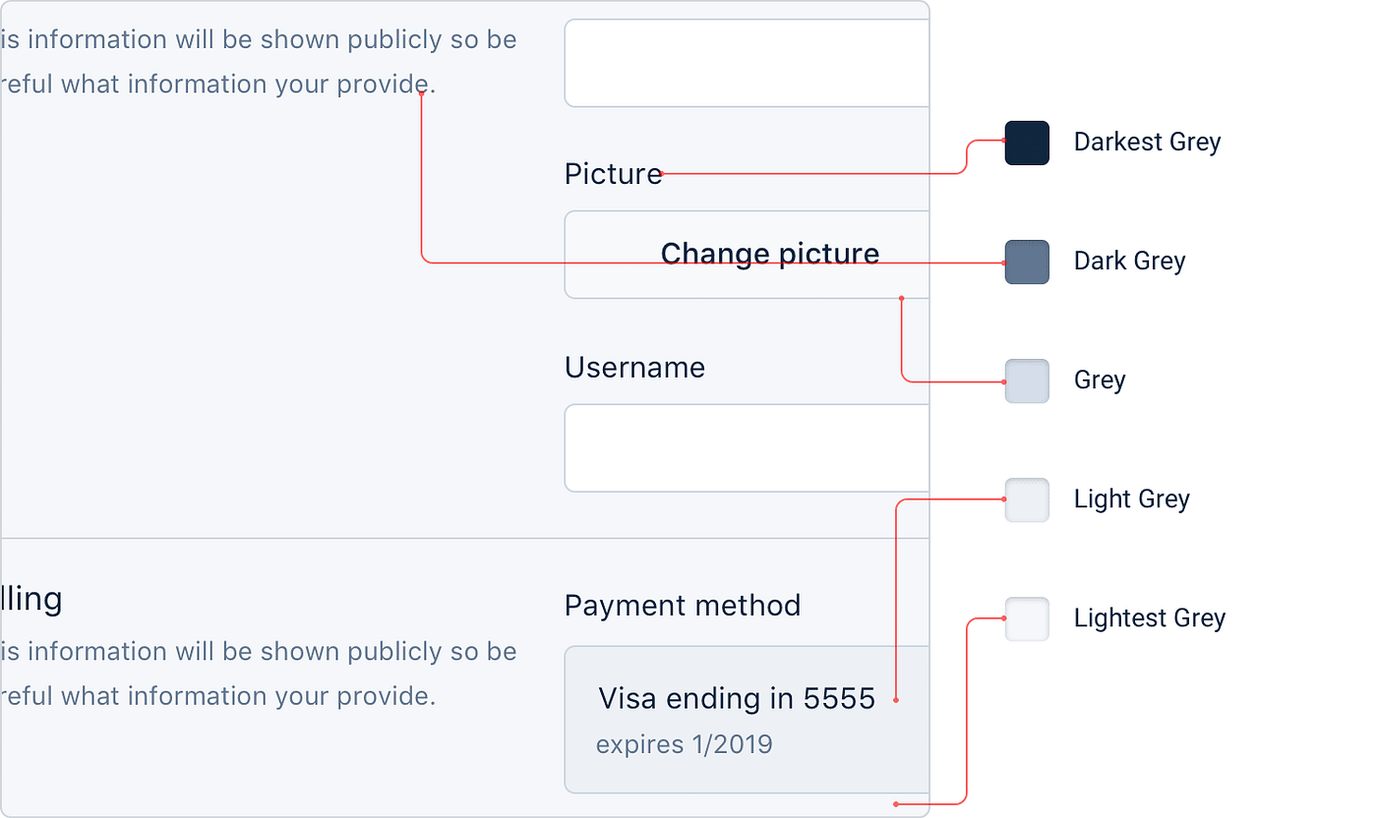Click the Darkest Grey color swatch
This screenshot has height=818, width=1377.
[1027, 143]
